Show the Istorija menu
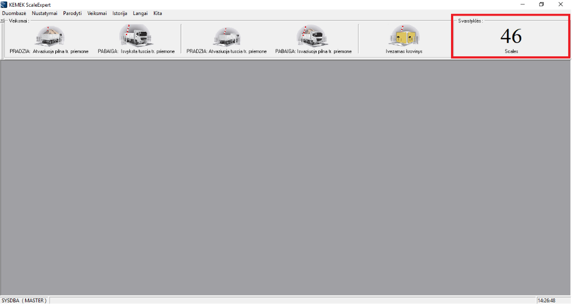Viewport: 572px width, 304px height. (x=120, y=13)
